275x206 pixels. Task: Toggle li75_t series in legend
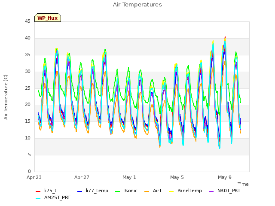(50, 191)
